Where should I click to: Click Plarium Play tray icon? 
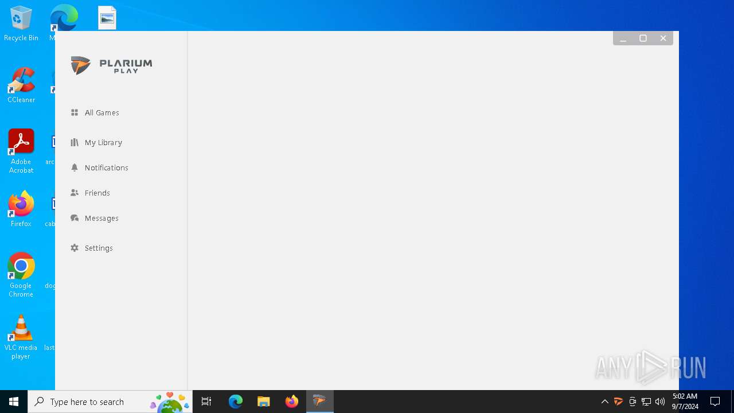coord(618,402)
